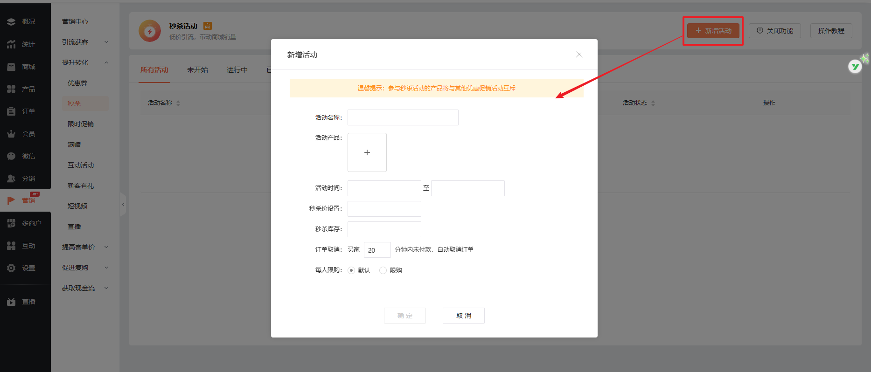Select the 限购 purchase limit radio
The image size is (871, 372).
[383, 270]
